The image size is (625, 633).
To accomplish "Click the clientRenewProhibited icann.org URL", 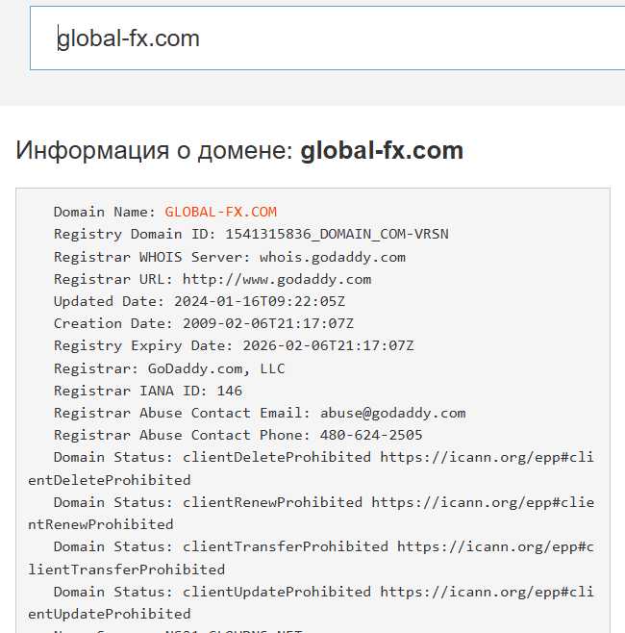I will pos(483,502).
